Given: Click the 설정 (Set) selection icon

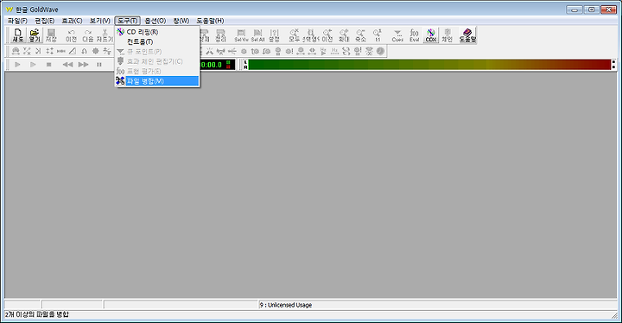Looking at the screenshot, I should [274, 35].
